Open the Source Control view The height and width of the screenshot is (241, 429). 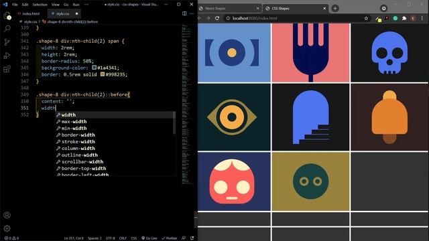pyautogui.click(x=7, y=42)
